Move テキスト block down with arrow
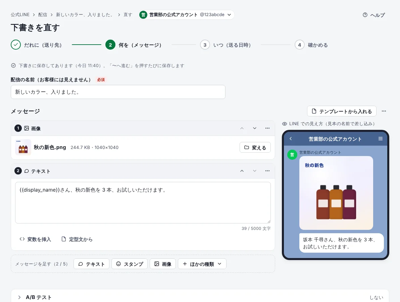Viewport: 400px width, 302px height. pyautogui.click(x=255, y=171)
